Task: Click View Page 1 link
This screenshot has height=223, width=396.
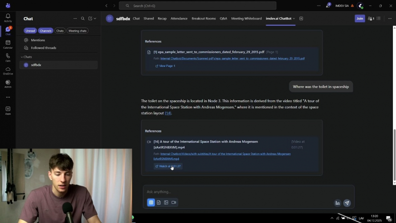Action: pyautogui.click(x=165, y=66)
